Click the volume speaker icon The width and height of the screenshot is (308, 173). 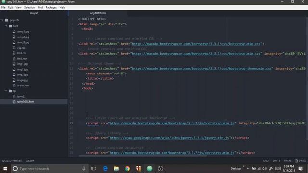(265, 169)
